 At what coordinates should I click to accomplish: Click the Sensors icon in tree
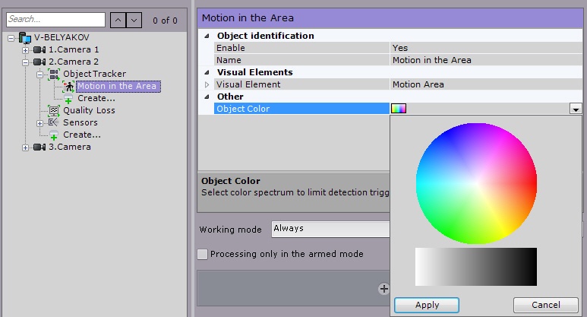point(54,122)
